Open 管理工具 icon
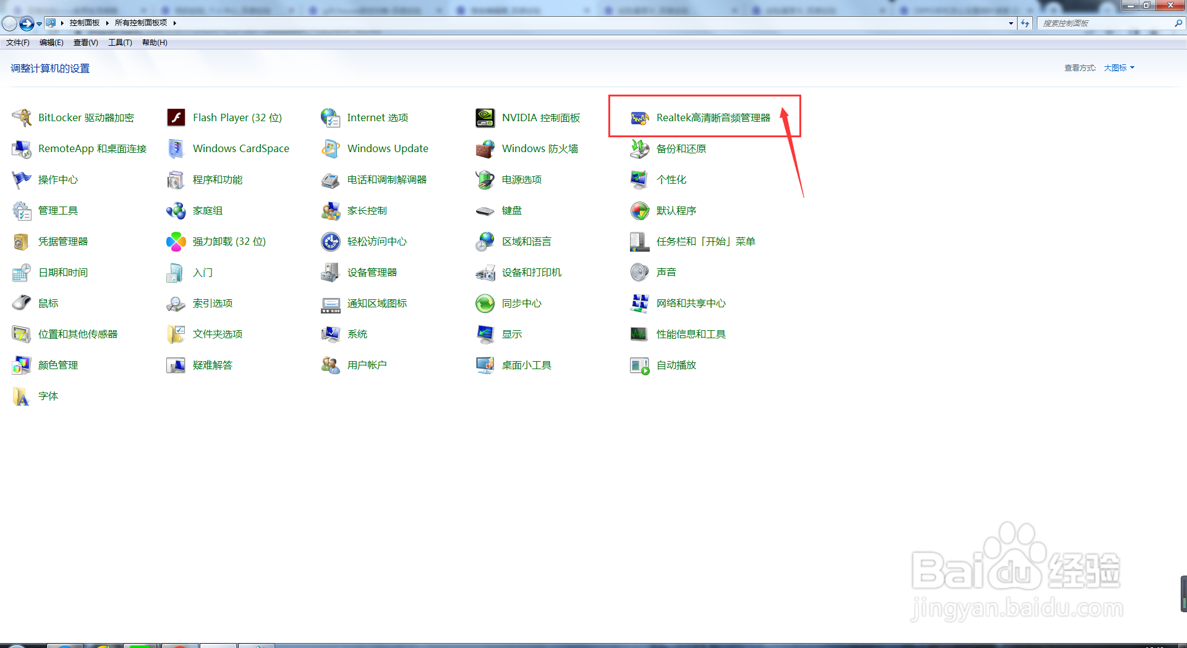The width and height of the screenshot is (1187, 648). click(22, 210)
